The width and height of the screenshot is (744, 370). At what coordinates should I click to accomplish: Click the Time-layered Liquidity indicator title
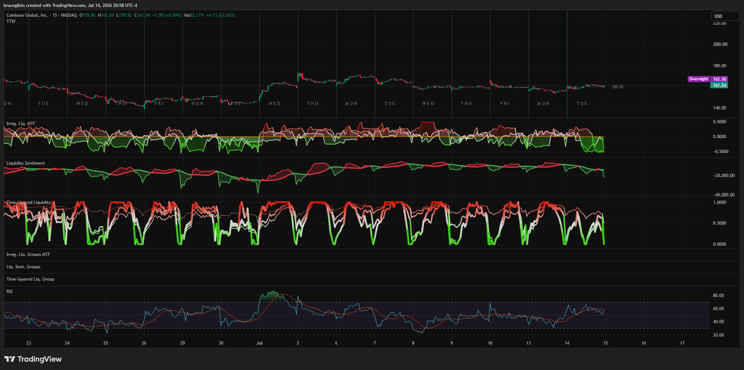[x=29, y=202]
